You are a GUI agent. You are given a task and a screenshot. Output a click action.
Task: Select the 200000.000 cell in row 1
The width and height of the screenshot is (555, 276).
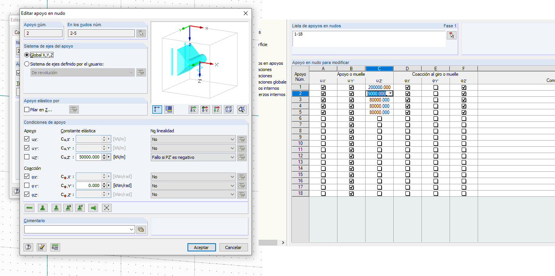pyautogui.click(x=379, y=87)
